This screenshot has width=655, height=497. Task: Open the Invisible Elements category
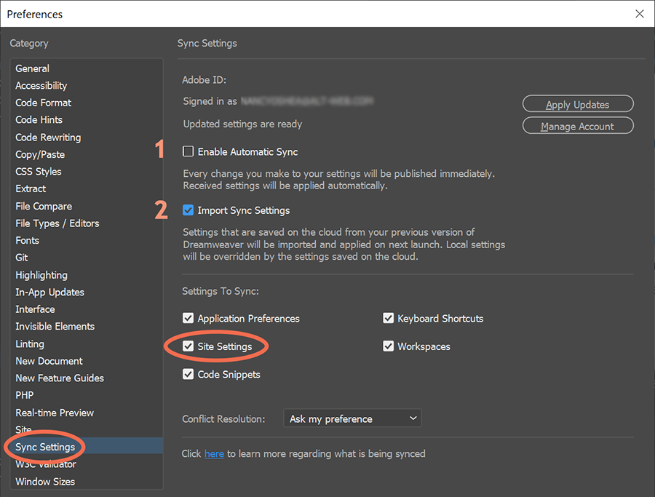(87, 327)
